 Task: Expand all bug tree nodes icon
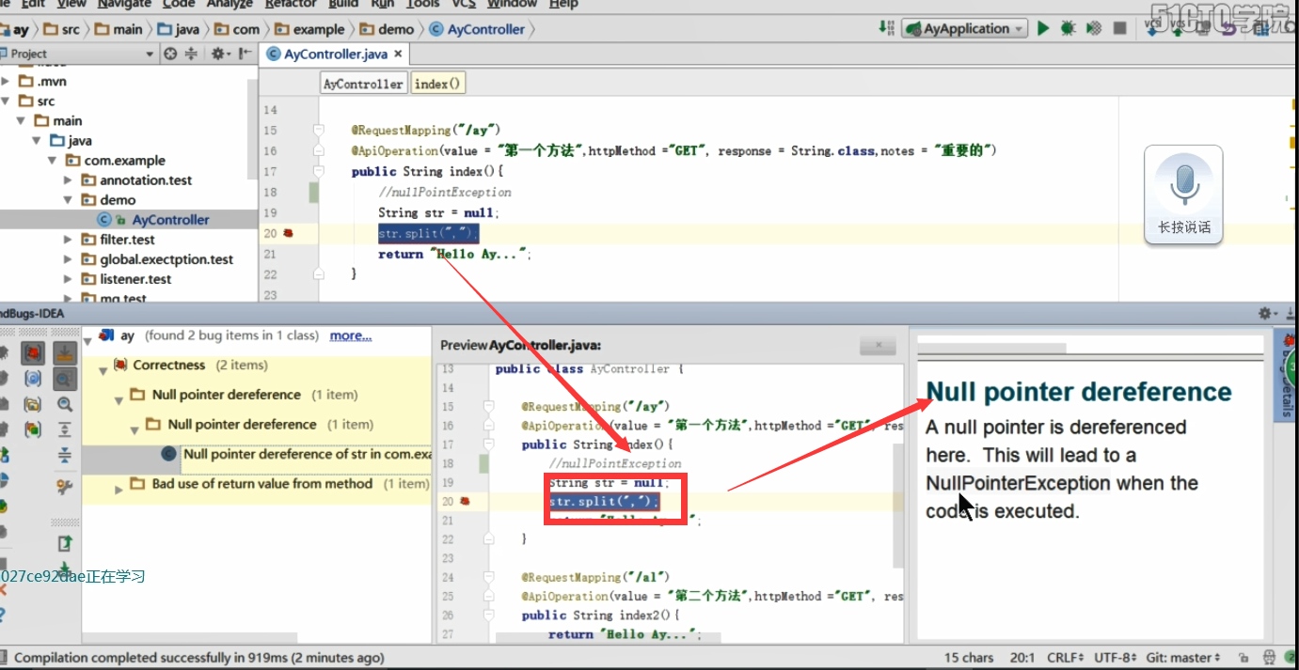click(x=65, y=429)
